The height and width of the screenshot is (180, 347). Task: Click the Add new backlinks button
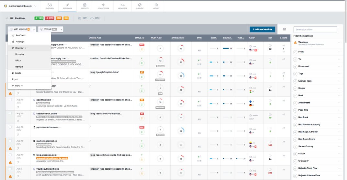click(262, 29)
